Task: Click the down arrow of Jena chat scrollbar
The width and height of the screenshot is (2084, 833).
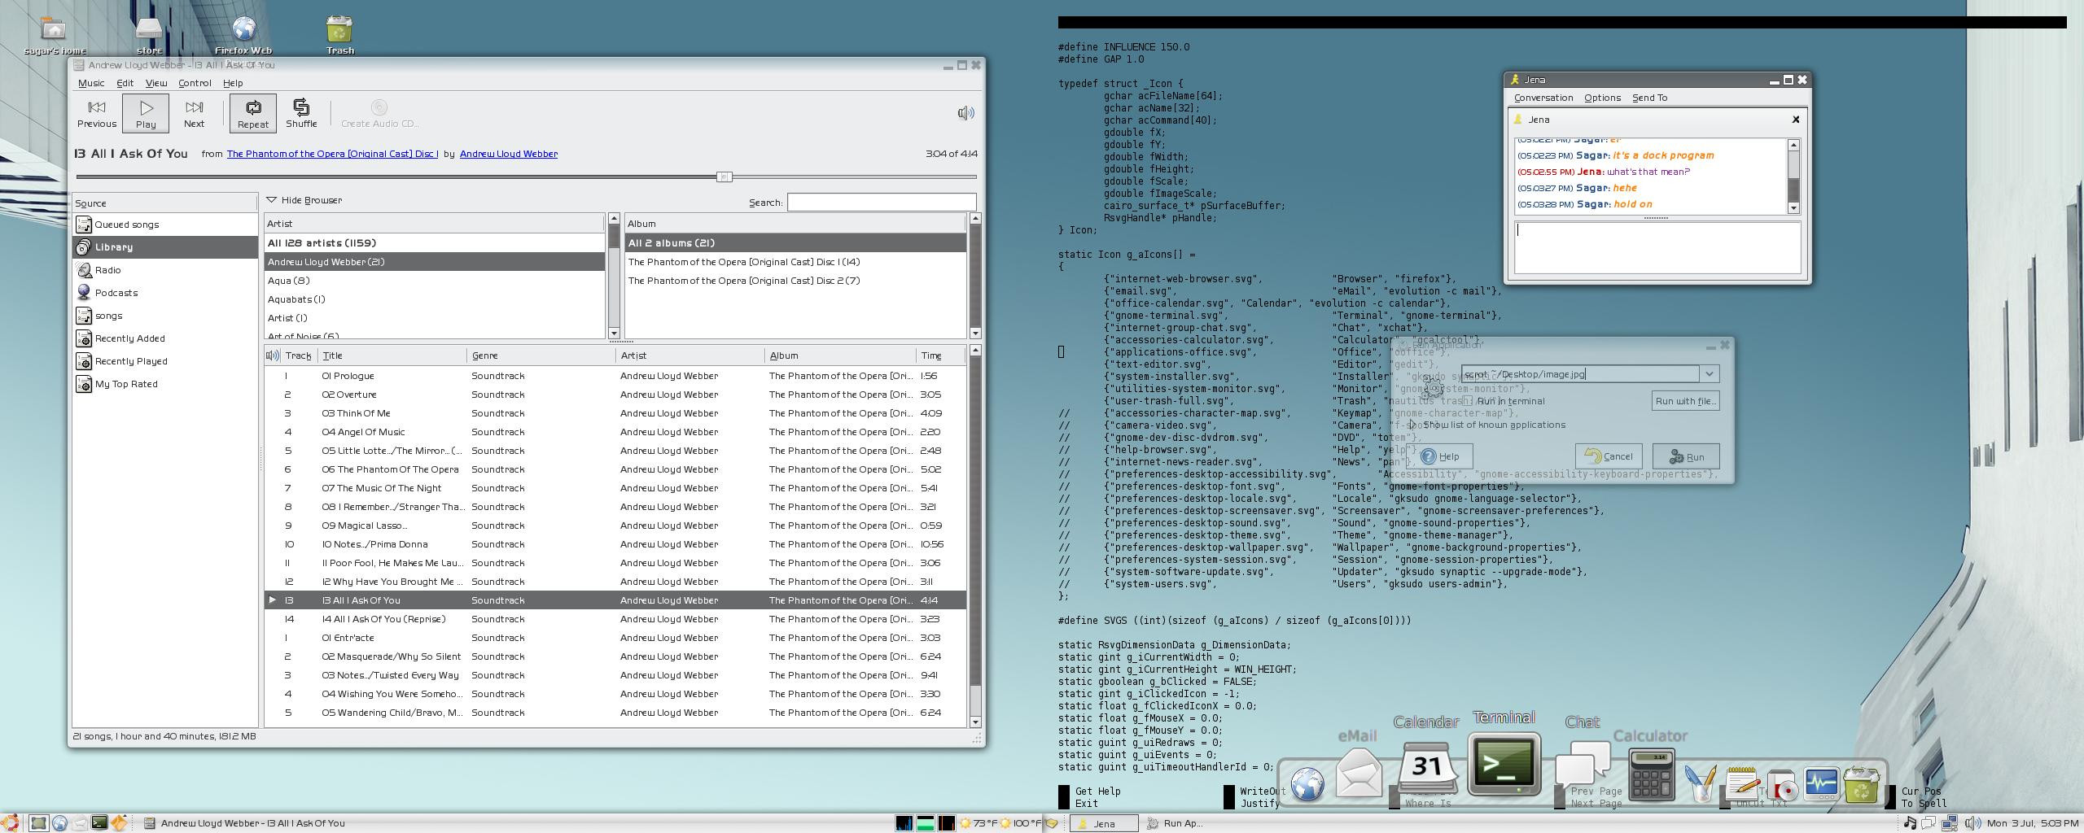Action: [1793, 208]
